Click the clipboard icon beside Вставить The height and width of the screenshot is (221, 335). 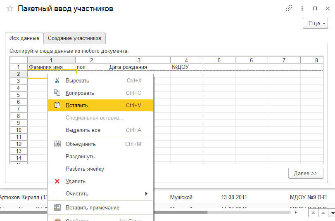coord(57,105)
